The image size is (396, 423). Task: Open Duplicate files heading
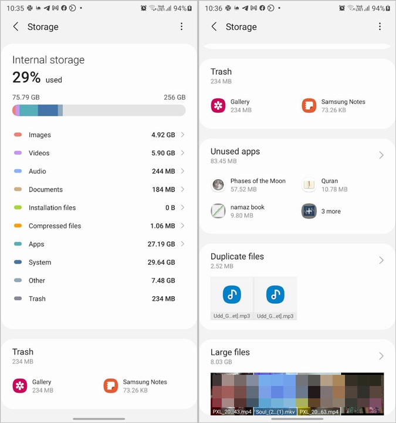pos(237,256)
